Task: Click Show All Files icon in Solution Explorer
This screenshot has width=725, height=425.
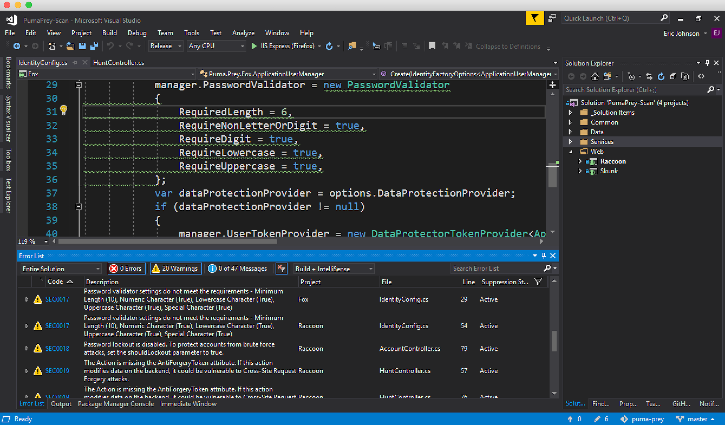Action: click(685, 76)
